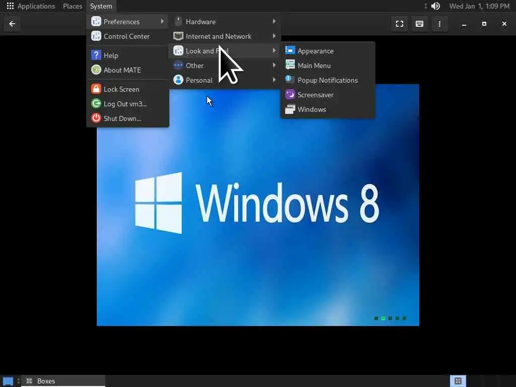This screenshot has width=516, height=387.
Task: Expand the Look and Feel arrow
Action: [x=274, y=51]
